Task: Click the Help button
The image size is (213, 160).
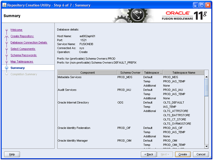Action: coord(12,154)
